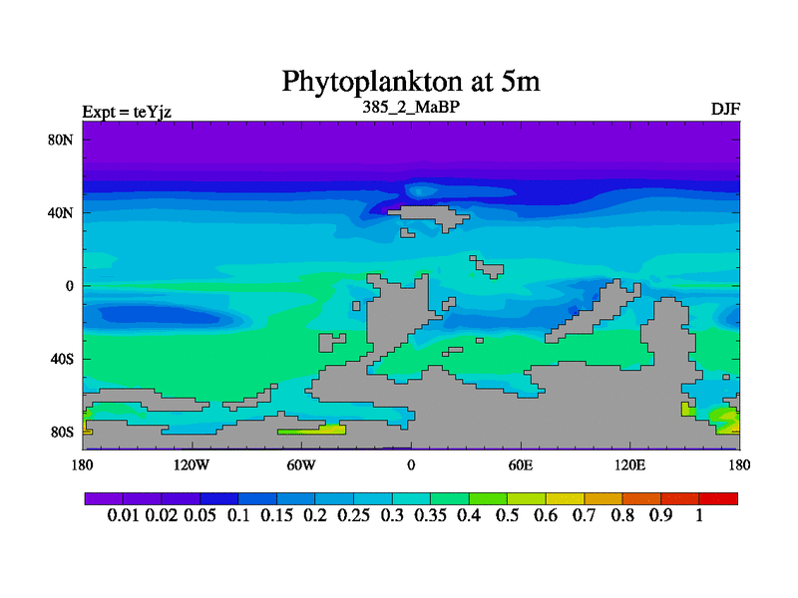Select the 60E longitude tick label
The width and height of the screenshot is (798, 598).
pos(521,464)
